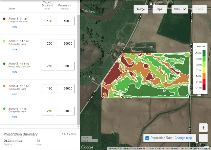Expand 'more' details under Zone 1
This screenshot has height=150, width=211.
point(14,27)
